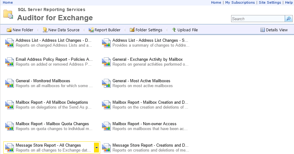Click report icon for Address List Changes - S...
Image resolution: width=294 pixels, height=154 pixels.
point(106,43)
